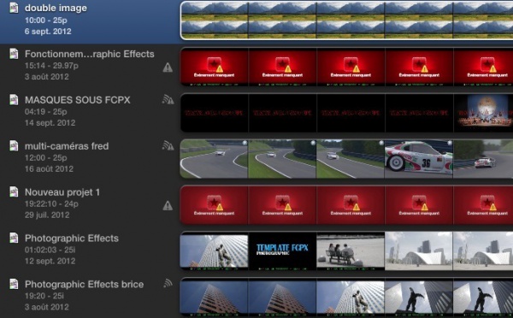The height and width of the screenshot is (318, 513).
Task: Click the TEMPLATE FCPX title frame thumbnail
Action: pyautogui.click(x=282, y=251)
